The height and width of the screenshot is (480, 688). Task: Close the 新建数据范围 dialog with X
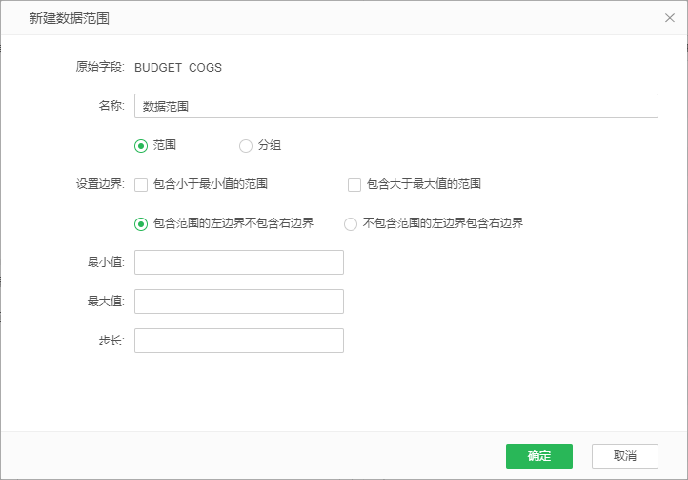click(x=670, y=18)
